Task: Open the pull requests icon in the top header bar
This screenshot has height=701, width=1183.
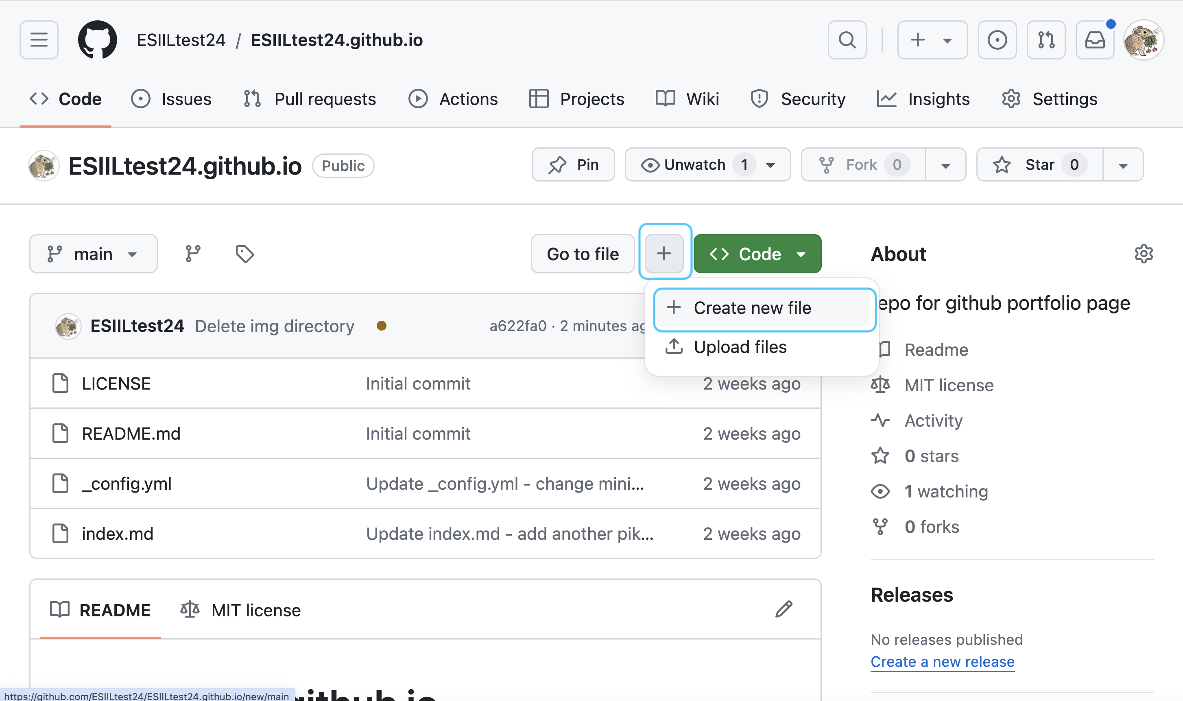Action: [x=1046, y=39]
